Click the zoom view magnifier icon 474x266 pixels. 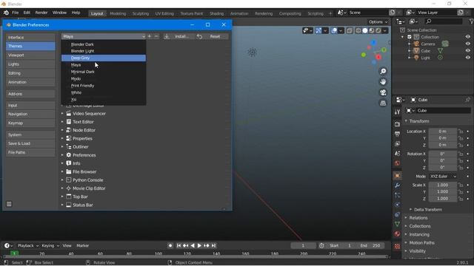[383, 71]
